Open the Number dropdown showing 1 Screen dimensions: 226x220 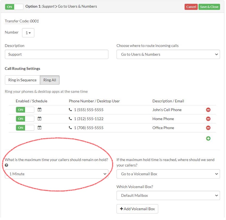28,33
